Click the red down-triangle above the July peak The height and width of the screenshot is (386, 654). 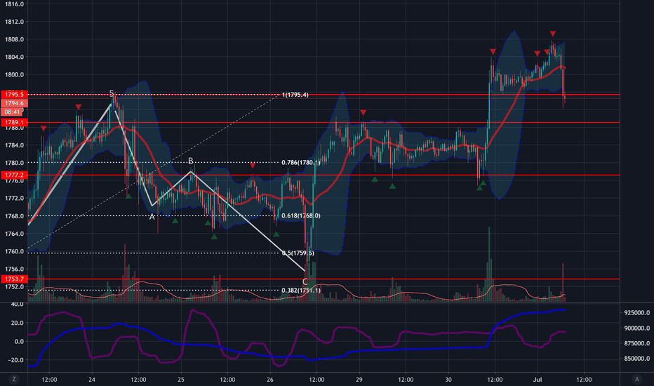pyautogui.click(x=553, y=34)
